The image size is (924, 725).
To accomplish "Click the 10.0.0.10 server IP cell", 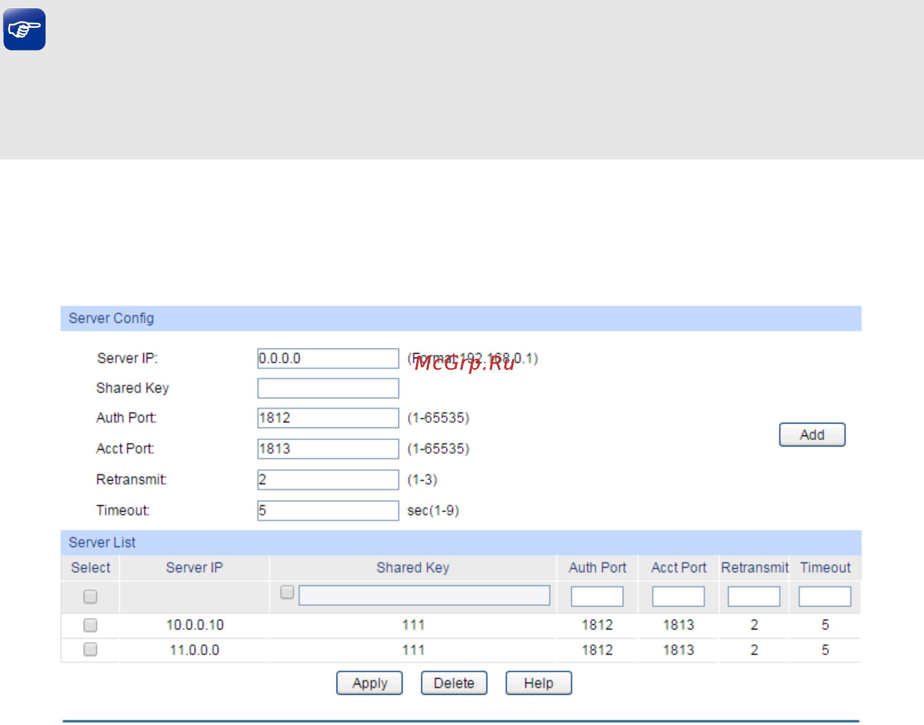I will pyautogui.click(x=195, y=625).
